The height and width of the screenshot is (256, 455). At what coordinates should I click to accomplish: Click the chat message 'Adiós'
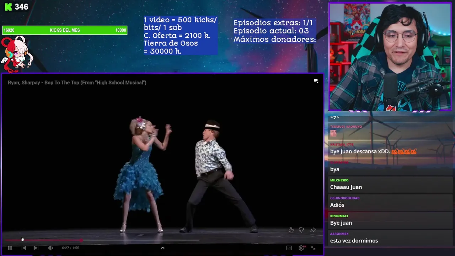pos(337,205)
